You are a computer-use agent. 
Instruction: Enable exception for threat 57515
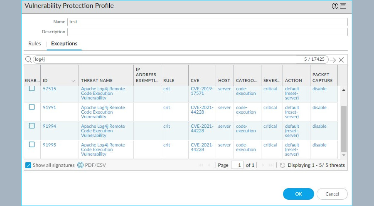click(x=32, y=88)
